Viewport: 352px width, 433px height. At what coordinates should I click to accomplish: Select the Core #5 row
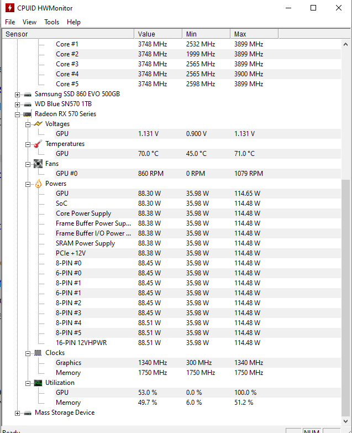coord(198,84)
